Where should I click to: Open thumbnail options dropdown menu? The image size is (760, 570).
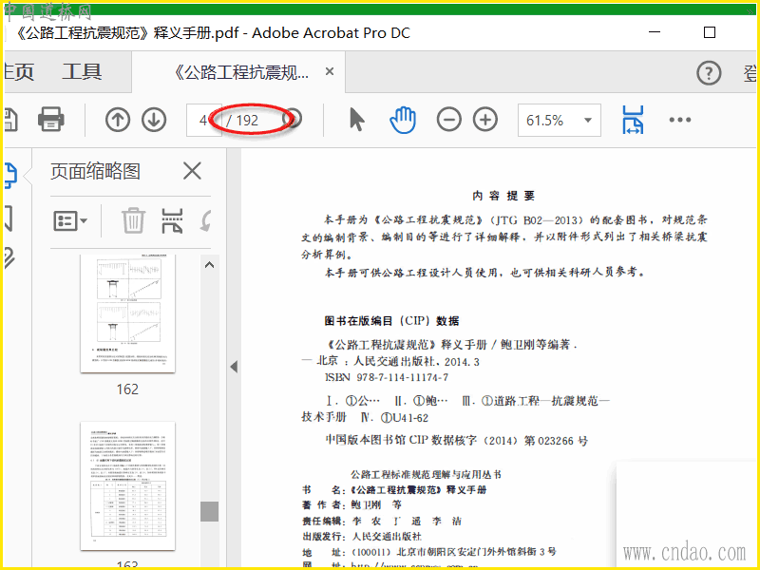tap(70, 221)
